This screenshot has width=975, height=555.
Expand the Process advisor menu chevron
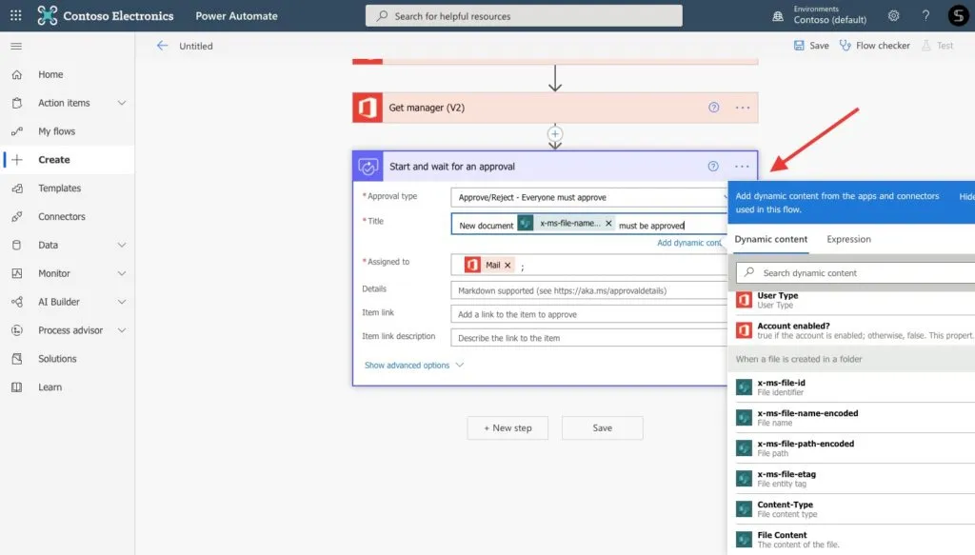(122, 330)
